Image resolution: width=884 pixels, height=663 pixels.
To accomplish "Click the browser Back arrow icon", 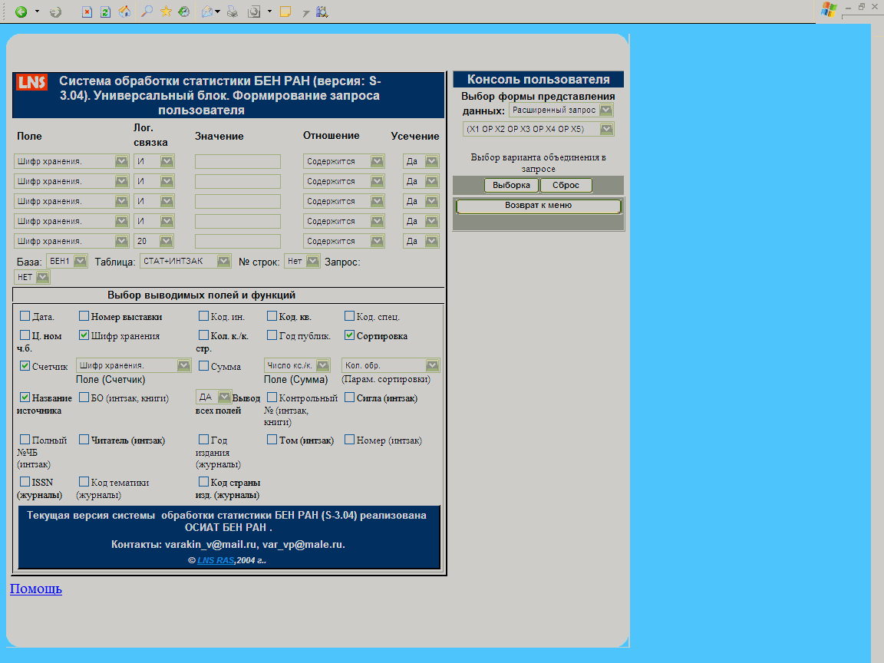I will click(x=21, y=12).
